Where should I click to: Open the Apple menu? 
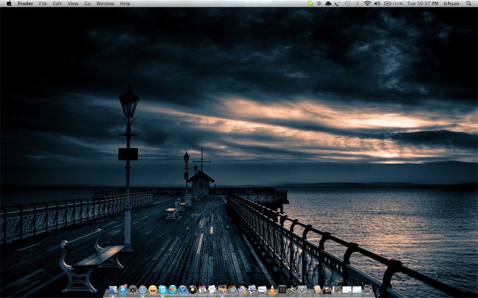(9, 4)
